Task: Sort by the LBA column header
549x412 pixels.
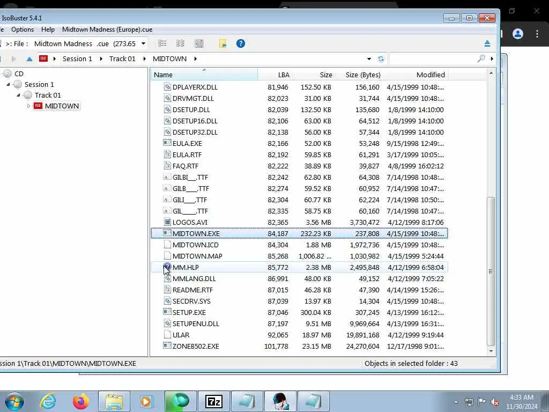Action: [x=276, y=75]
